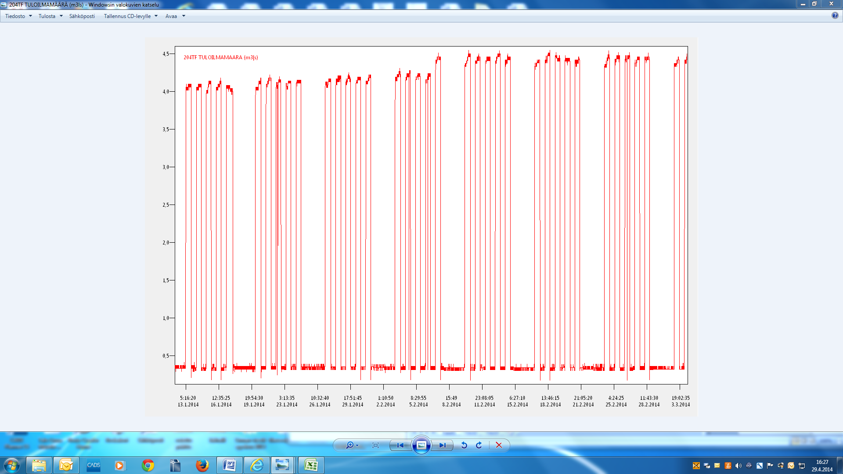
Task: Open the CADS application on taskbar
Action: 94,465
